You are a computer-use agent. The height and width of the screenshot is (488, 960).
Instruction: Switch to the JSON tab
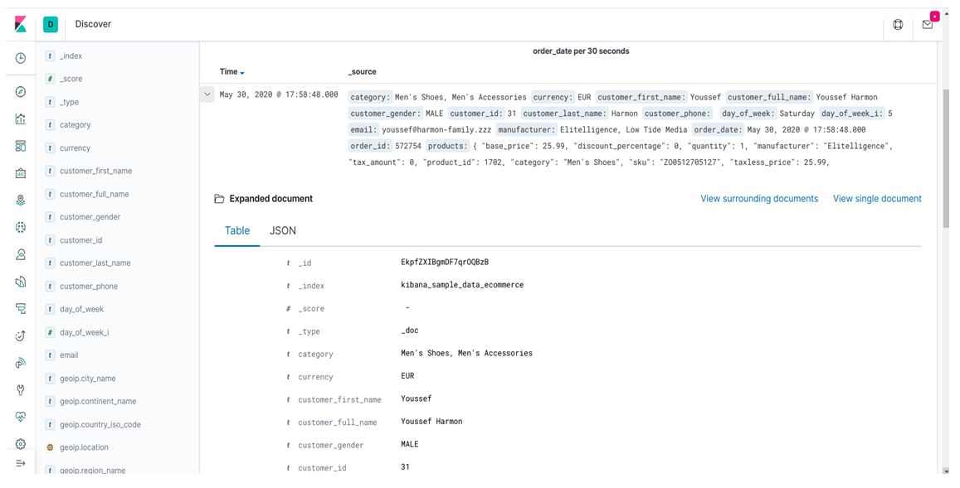pos(283,230)
